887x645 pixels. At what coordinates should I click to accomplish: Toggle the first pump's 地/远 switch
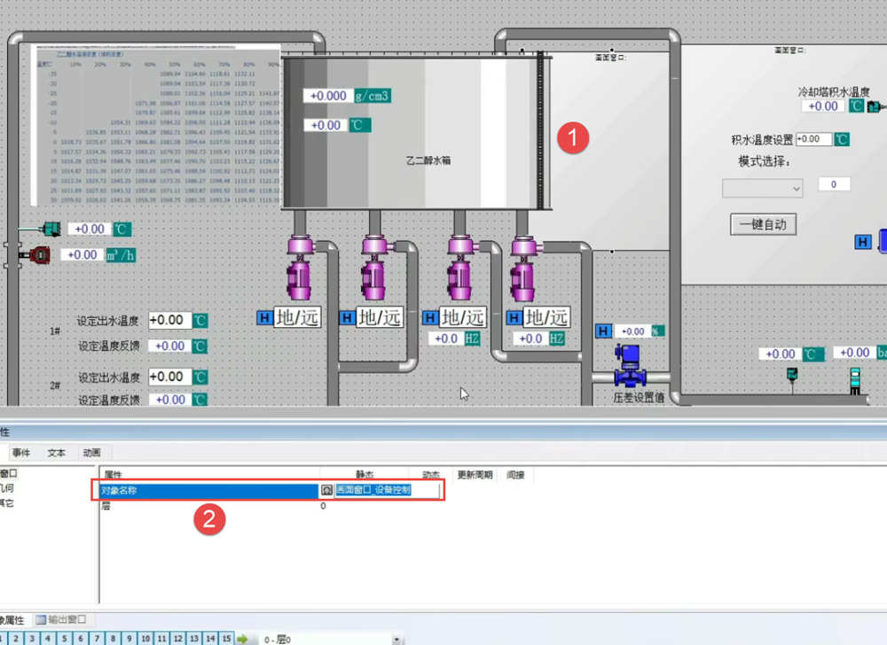[x=296, y=317]
